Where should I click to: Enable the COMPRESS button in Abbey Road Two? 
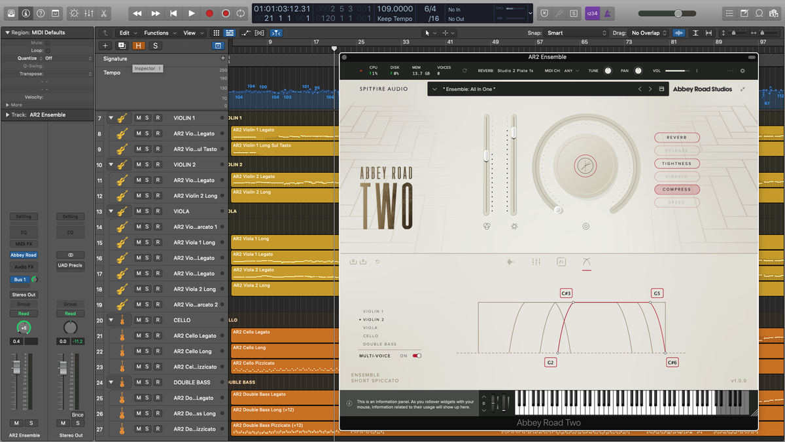[676, 189]
